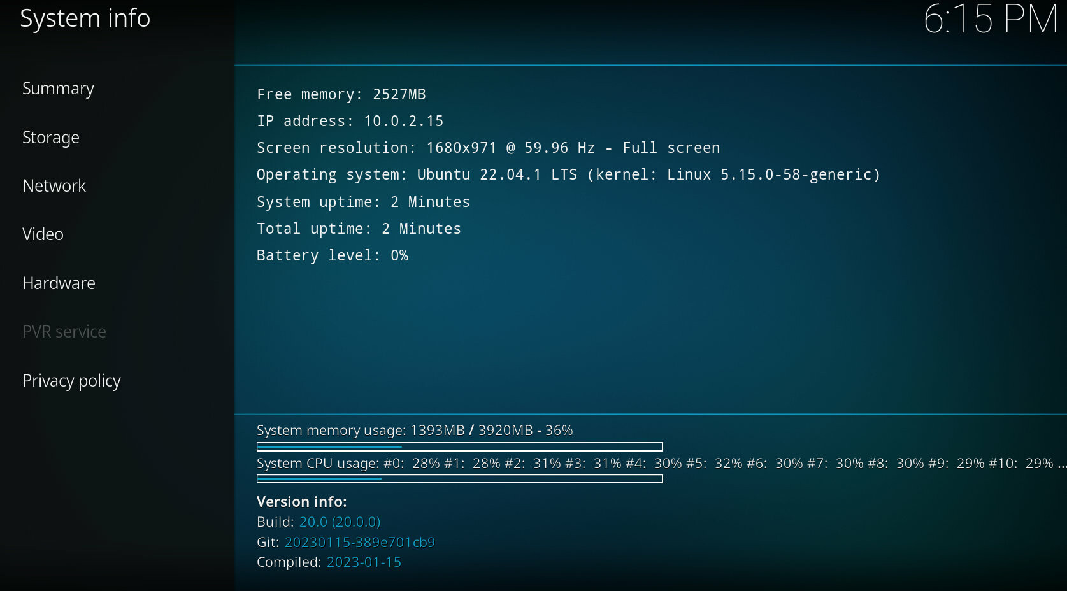Screen dimensions: 1067x591
Task: Click the Operating system Ubuntu line
Action: click(x=568, y=175)
